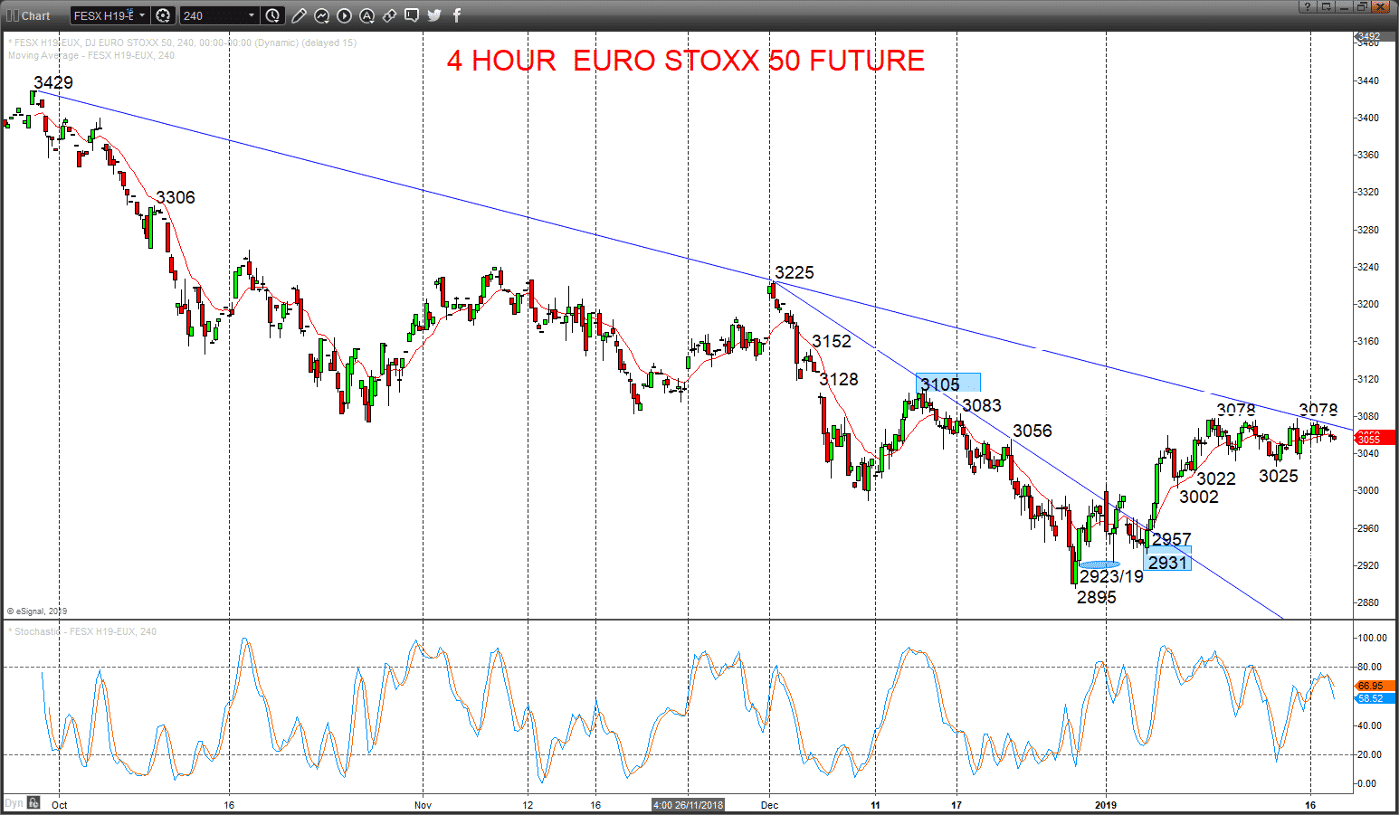Open the studies chart-line icon
Image resolution: width=1399 pixels, height=815 pixels.
point(321,15)
